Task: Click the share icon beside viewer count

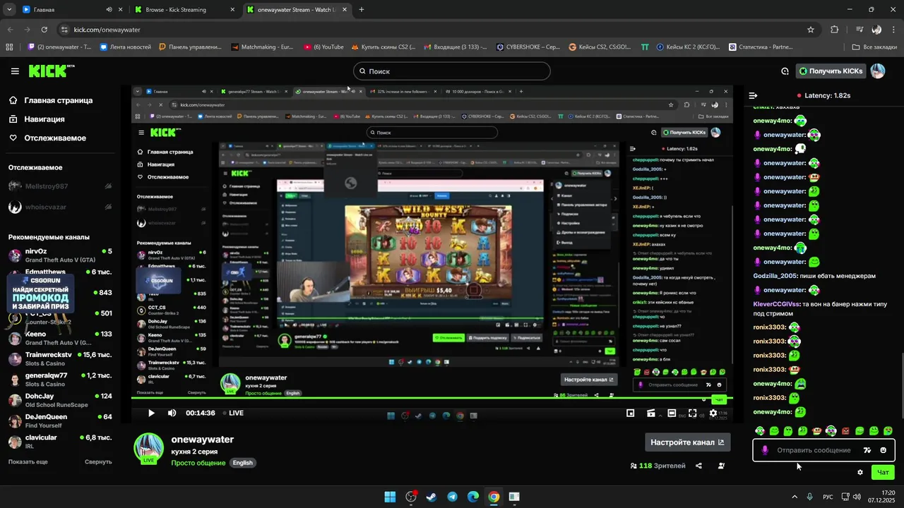Action: tap(698, 466)
